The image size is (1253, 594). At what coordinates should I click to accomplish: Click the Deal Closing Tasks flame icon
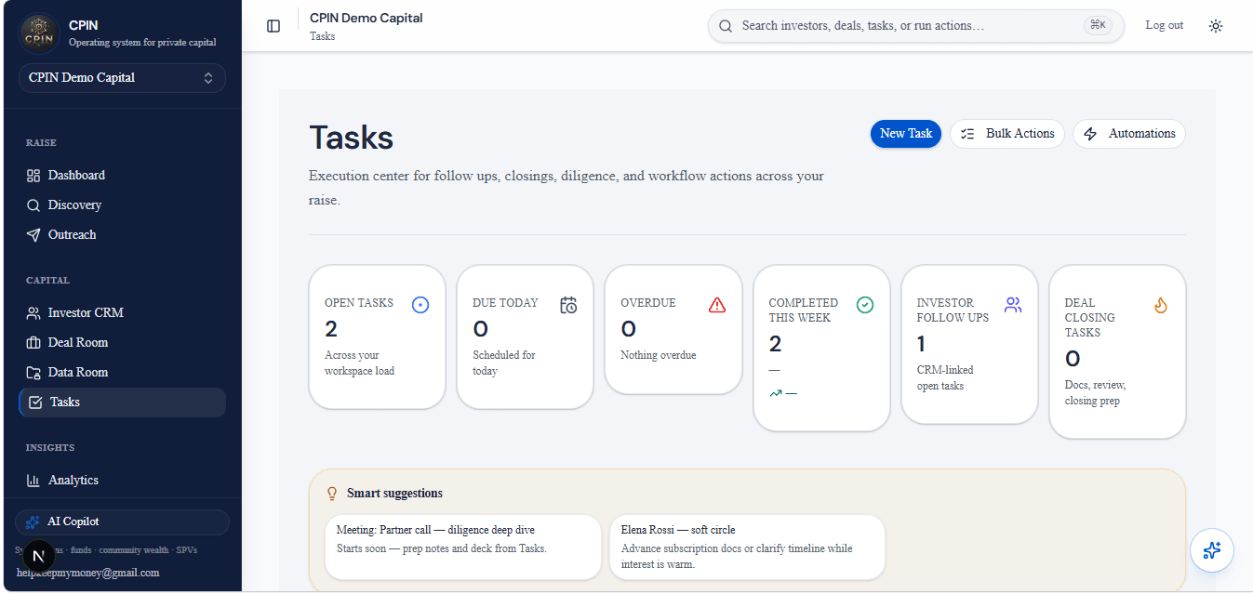(x=1161, y=305)
